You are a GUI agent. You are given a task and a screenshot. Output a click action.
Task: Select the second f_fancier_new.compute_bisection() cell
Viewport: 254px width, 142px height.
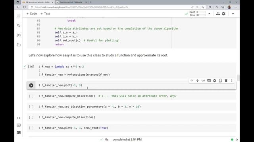pyautogui.click(x=131, y=117)
